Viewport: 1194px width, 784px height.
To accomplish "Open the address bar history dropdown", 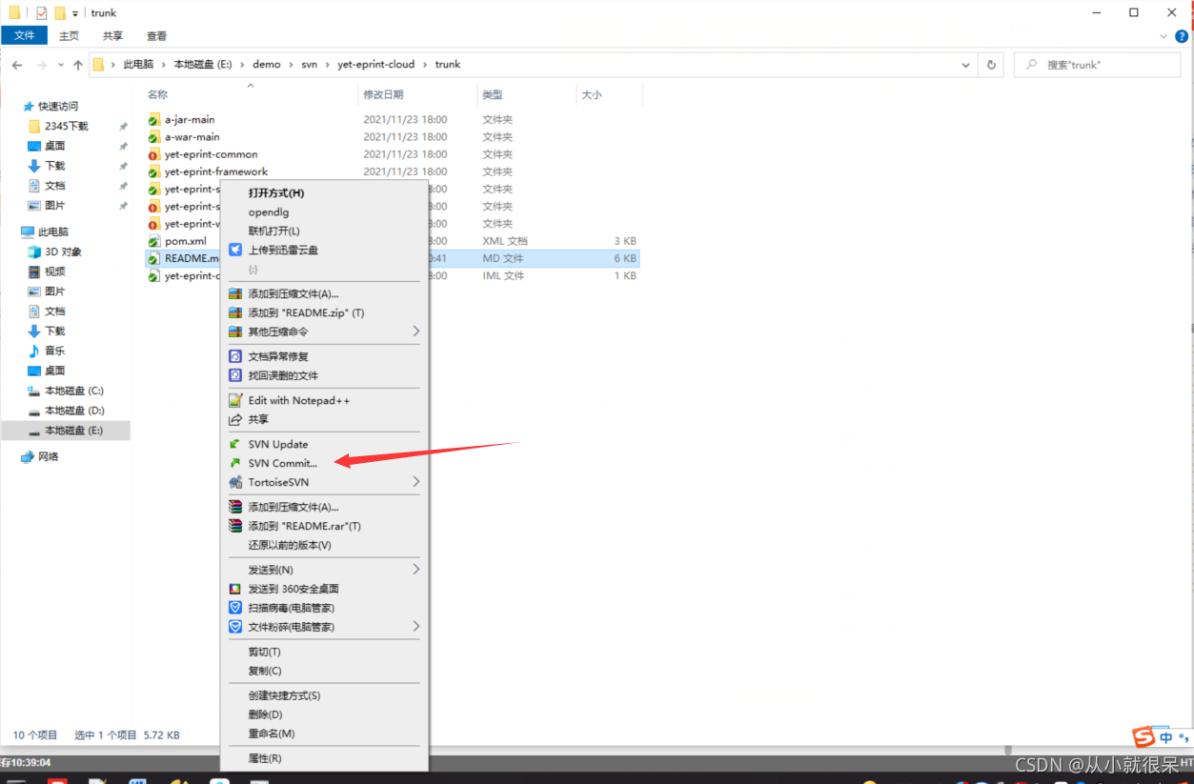I will (x=967, y=65).
